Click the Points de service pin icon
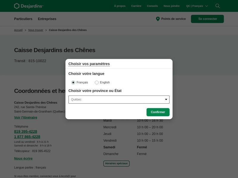 [x=158, y=19]
